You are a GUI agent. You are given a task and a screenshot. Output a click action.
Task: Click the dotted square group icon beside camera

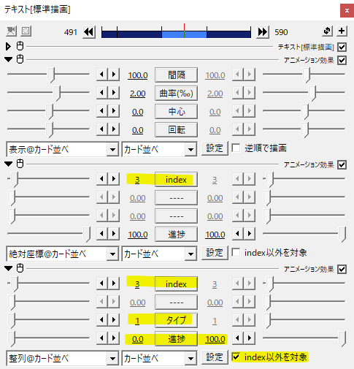pyautogui.click(x=26, y=31)
